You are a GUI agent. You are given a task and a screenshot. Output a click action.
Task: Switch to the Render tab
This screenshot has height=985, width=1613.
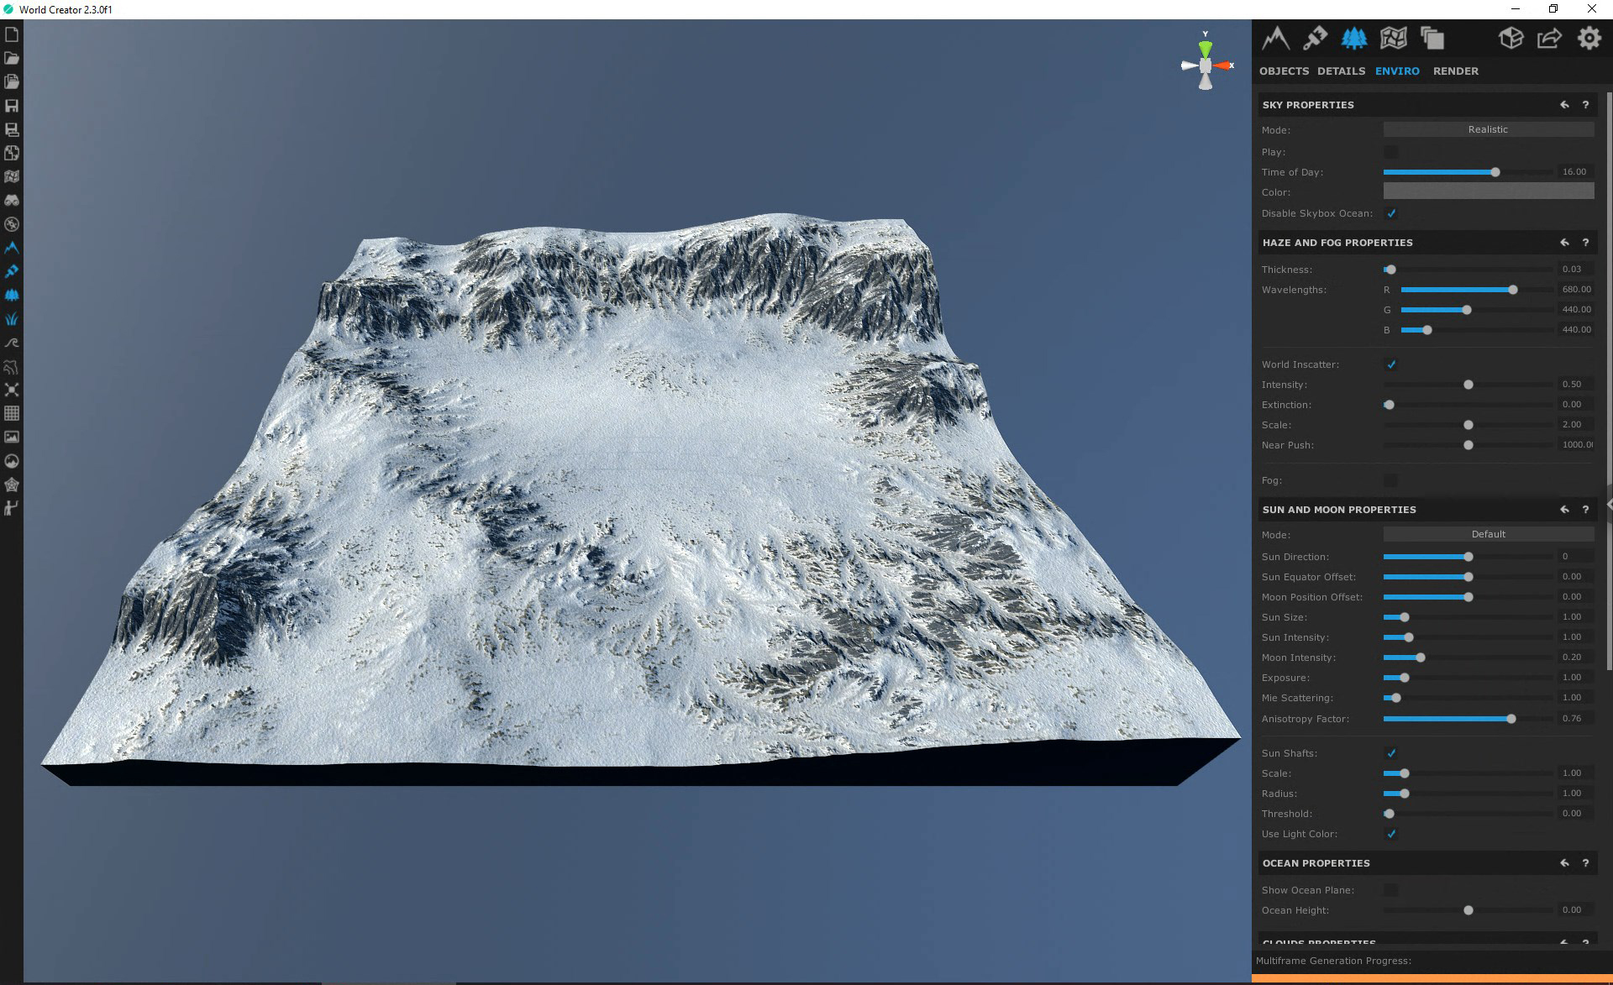pos(1455,71)
